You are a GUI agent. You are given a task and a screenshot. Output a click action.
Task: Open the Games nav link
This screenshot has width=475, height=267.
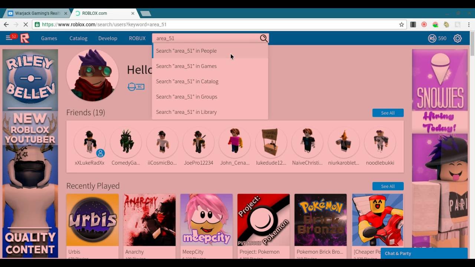49,38
